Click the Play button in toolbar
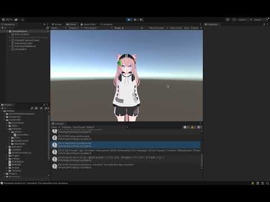Image resolution: width=270 pixels, height=202 pixels. [129, 20]
